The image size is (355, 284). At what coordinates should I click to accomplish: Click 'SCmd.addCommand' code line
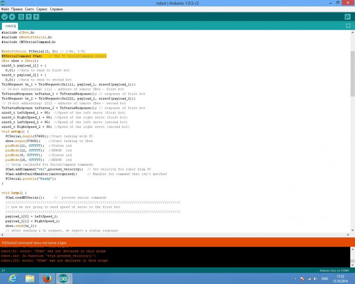point(78,169)
